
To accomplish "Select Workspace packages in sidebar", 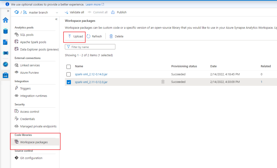I will 35,142.
